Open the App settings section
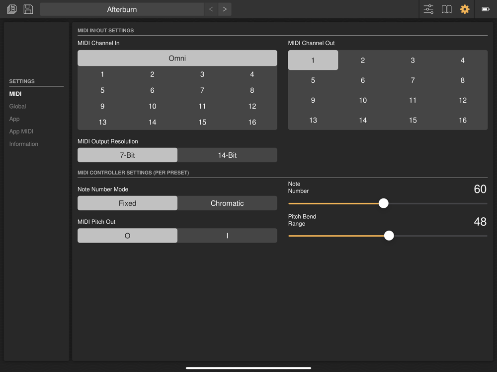This screenshot has height=372, width=497. tap(14, 119)
